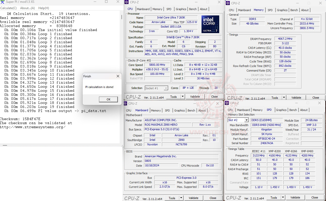Click the 'Checksum: 15B4F47E' line
Screen dimensions: 326x201
click(20, 119)
